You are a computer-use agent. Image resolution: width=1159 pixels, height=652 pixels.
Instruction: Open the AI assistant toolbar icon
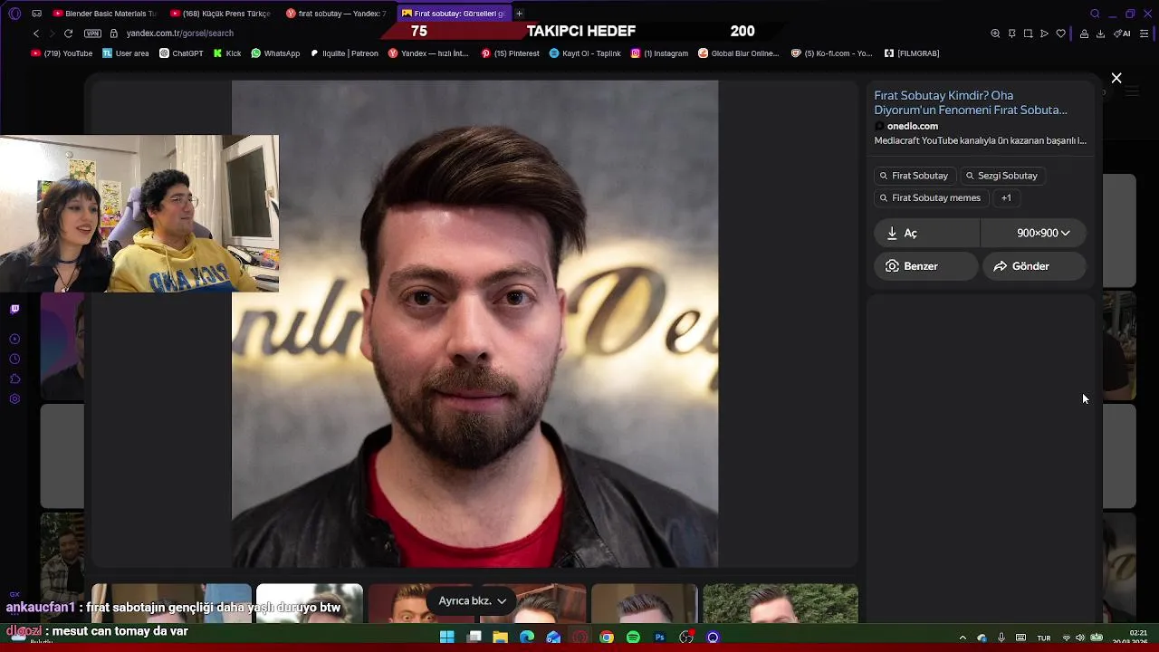pos(1122,34)
